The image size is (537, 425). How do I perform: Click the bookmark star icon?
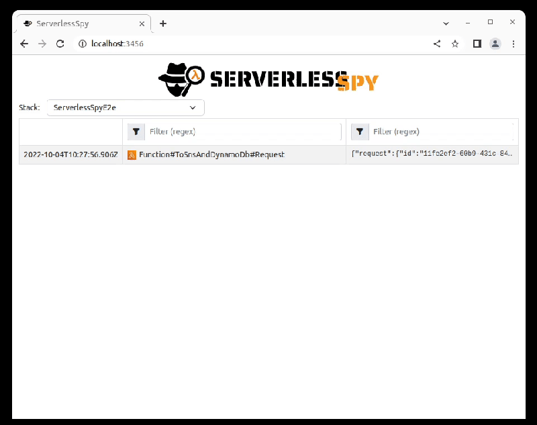point(455,43)
